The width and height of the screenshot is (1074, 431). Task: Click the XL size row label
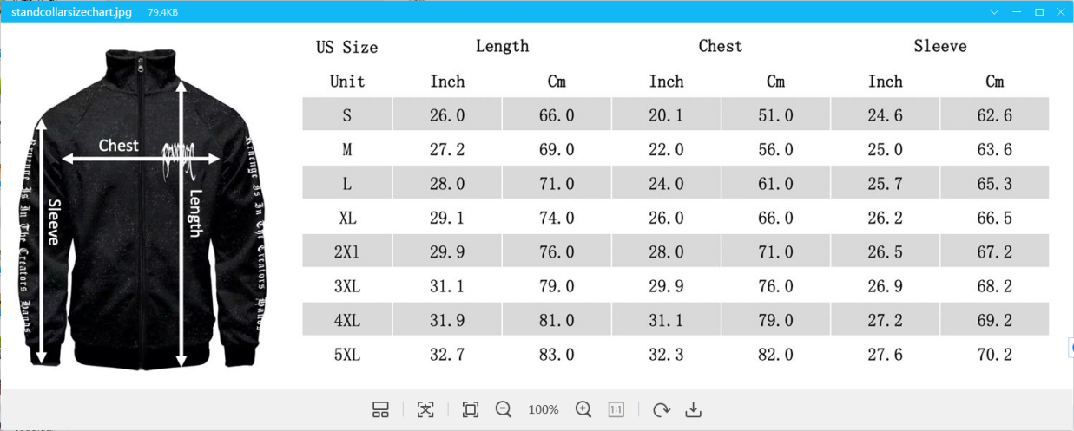tap(347, 218)
